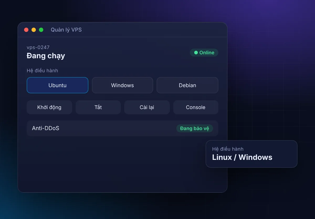Viewport: 315px width, 219px height.
Task: Choose the Windows operating system option
Action: click(122, 85)
